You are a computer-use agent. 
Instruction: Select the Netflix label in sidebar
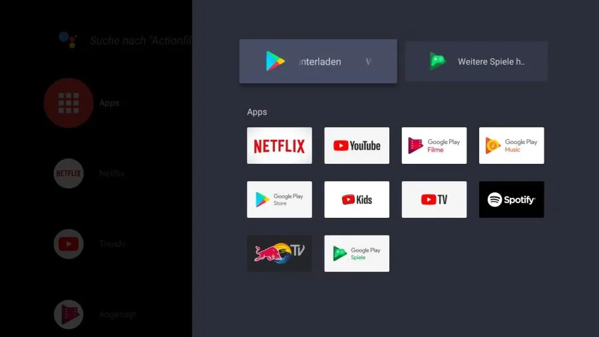click(x=112, y=173)
